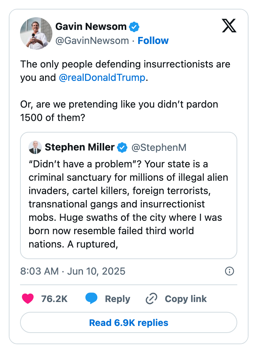Click Stephen Miller's verified checkmark badge
Screen dimensions: 258x353
click(x=122, y=147)
